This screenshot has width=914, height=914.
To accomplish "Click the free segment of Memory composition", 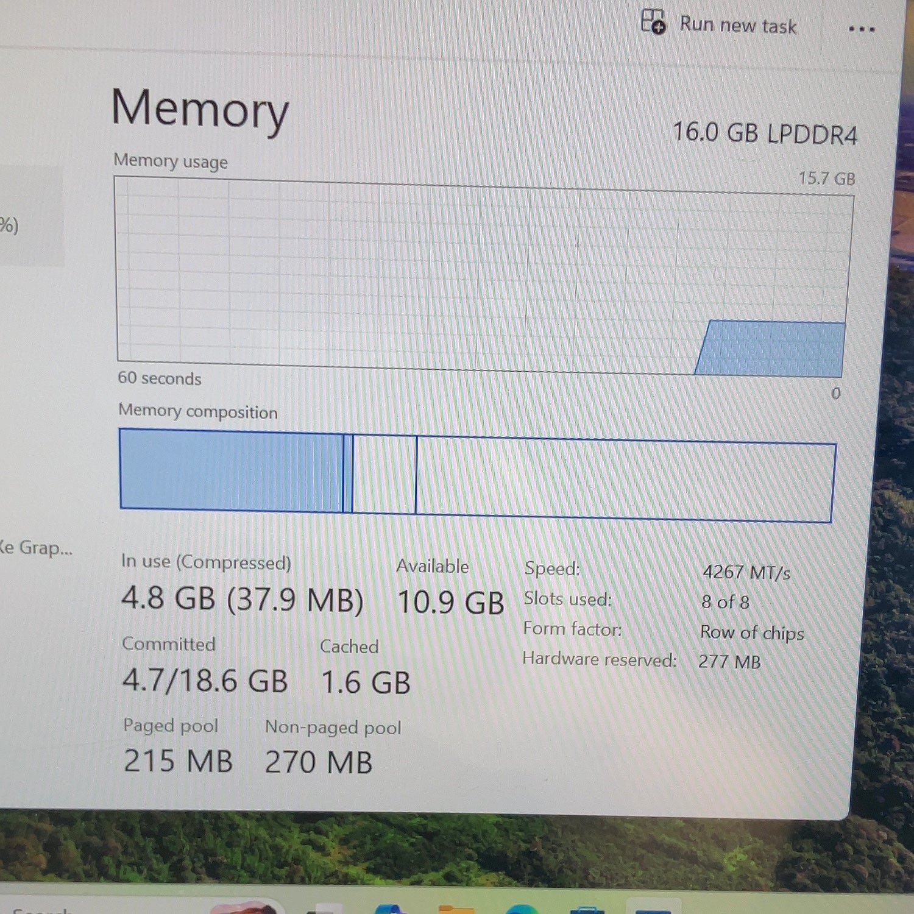I will click(625, 480).
